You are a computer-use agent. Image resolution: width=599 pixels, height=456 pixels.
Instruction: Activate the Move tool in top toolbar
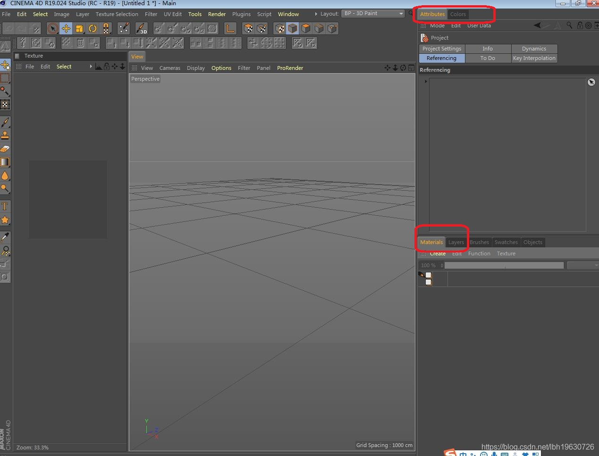click(66, 29)
